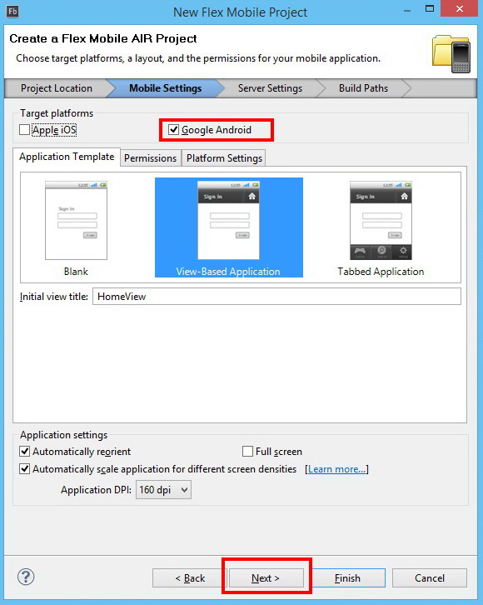Select the Tabbed Application template
Screen dimensions: 483x605
click(x=381, y=228)
